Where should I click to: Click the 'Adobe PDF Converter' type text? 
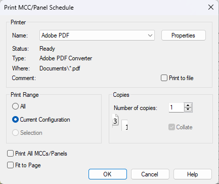pos(66,58)
